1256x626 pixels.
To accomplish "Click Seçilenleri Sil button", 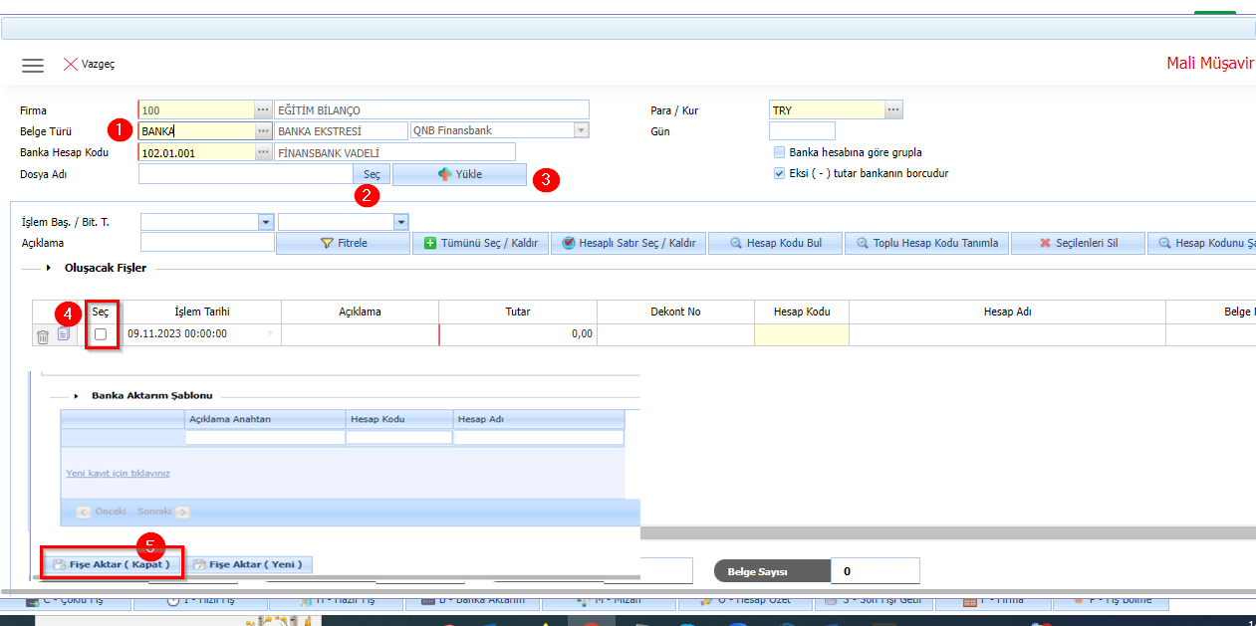I will tap(1078, 243).
